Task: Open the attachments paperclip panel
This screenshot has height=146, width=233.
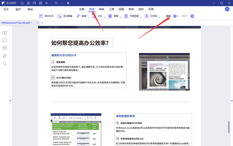Action: click(5, 56)
